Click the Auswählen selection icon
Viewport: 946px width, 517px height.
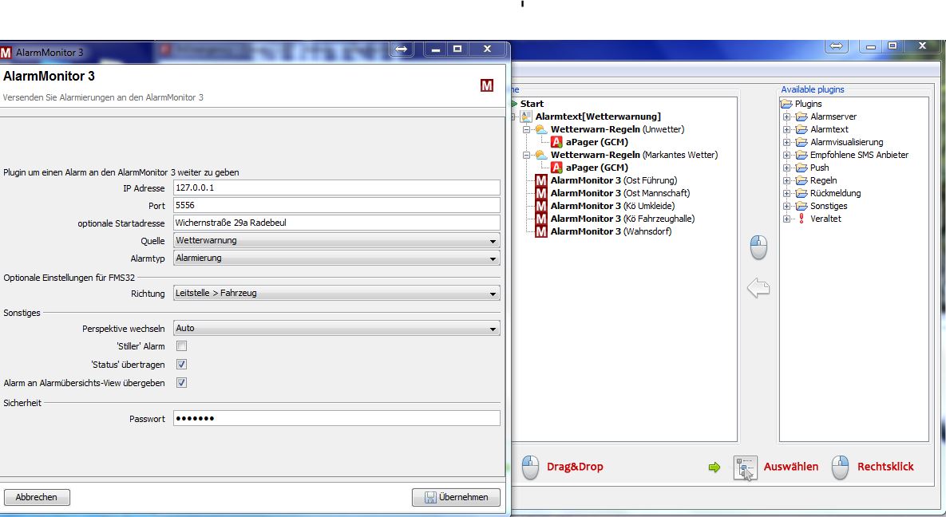click(745, 468)
